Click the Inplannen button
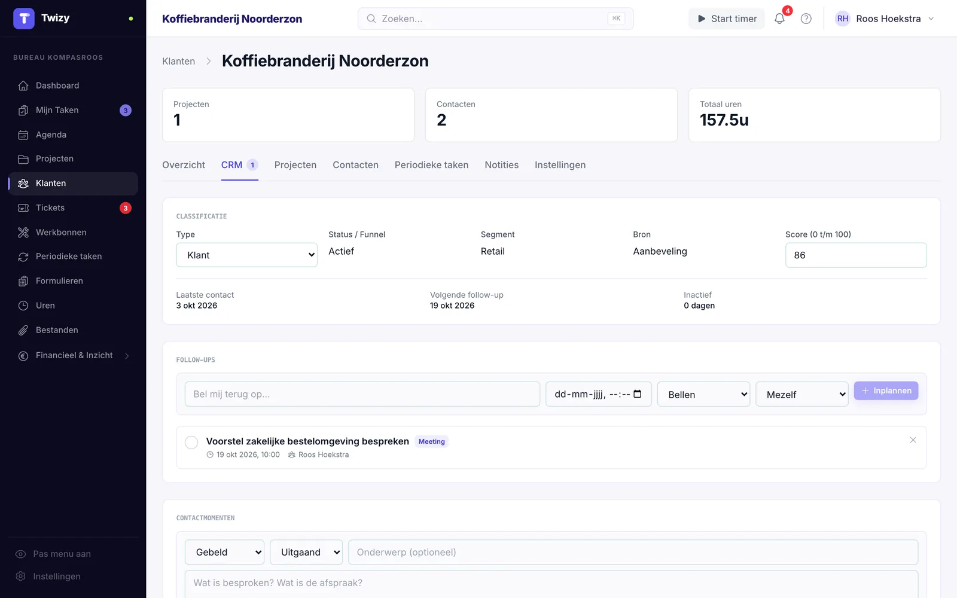 pyautogui.click(x=886, y=390)
